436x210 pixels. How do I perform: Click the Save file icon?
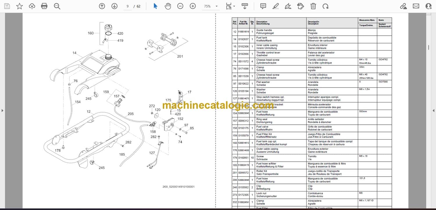click(7, 6)
